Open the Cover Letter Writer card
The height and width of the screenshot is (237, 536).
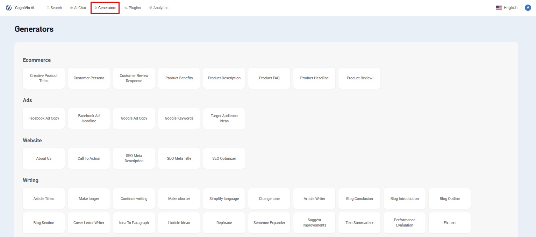[x=89, y=223]
